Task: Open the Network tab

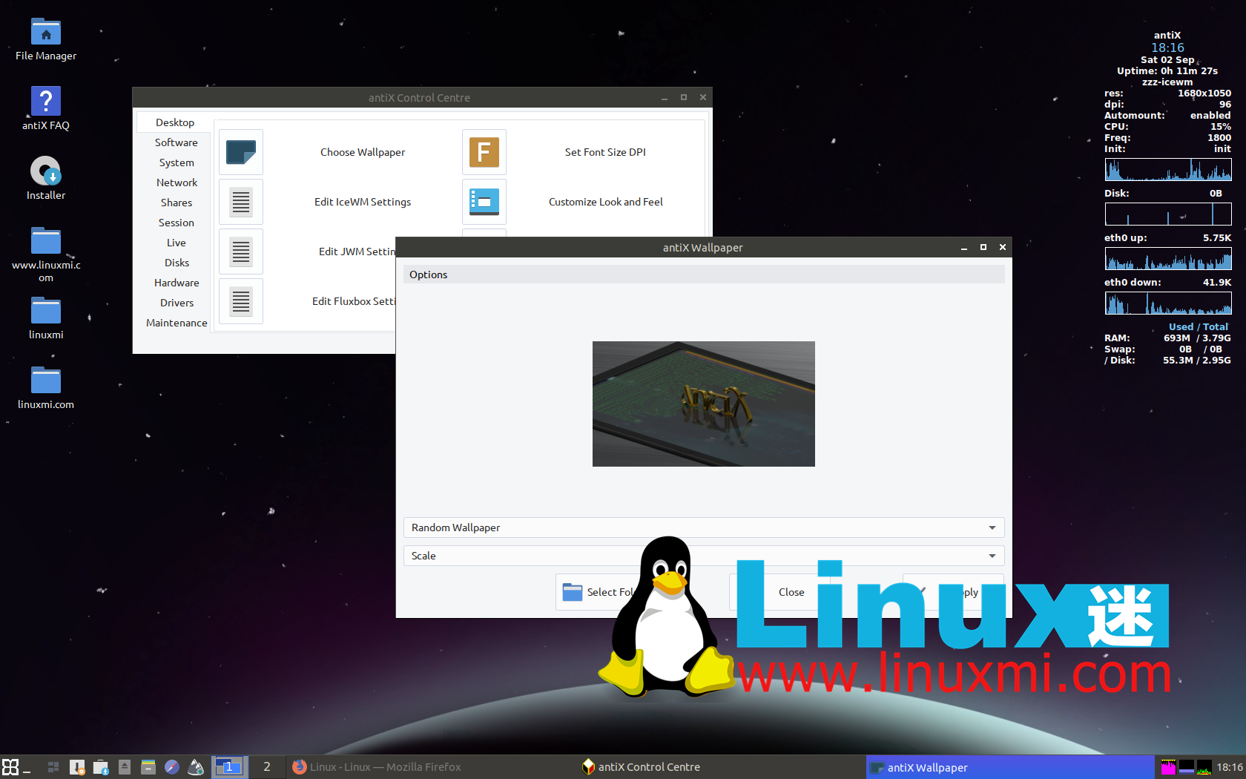Action: click(177, 183)
